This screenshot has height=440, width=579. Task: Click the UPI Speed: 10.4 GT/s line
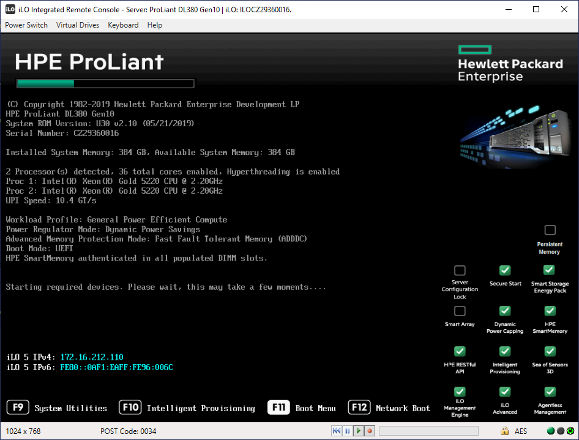click(51, 200)
